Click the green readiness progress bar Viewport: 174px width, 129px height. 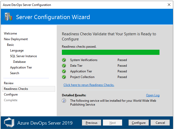click(x=111, y=52)
